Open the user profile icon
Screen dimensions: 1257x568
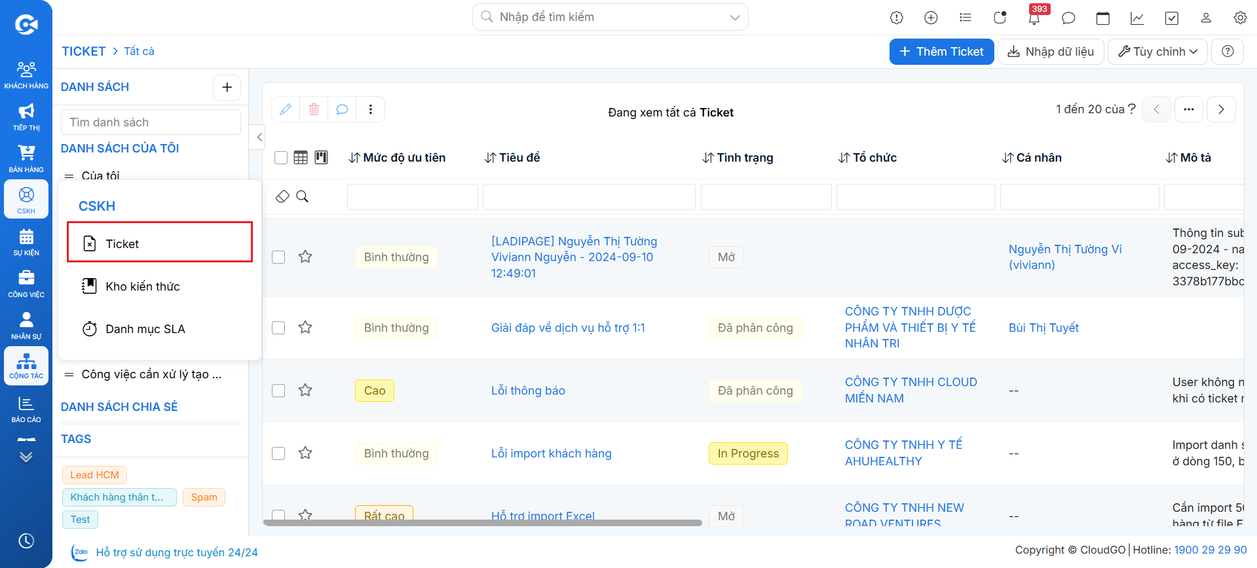tap(1206, 18)
